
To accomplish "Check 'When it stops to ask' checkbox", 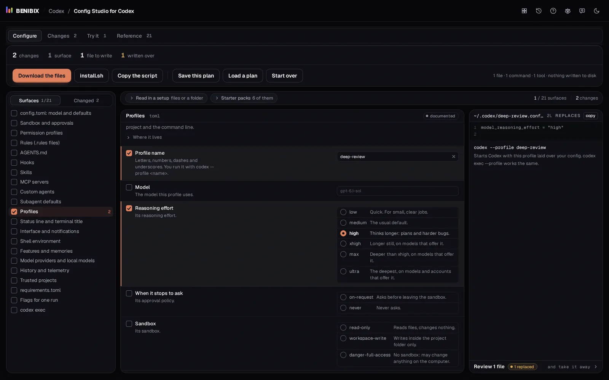I will (129, 293).
